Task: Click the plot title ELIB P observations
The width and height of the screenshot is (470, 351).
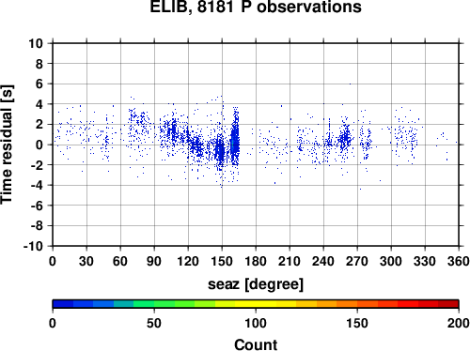Action: tap(256, 7)
